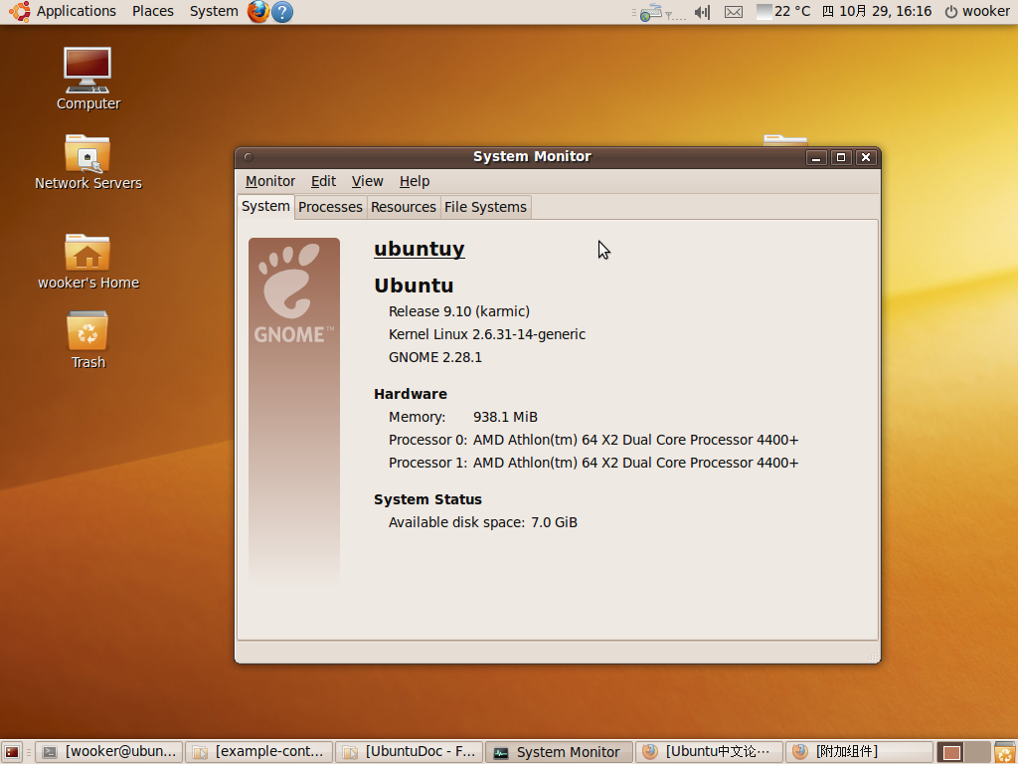
Task: Click the hostname "ubuntuy"
Action: pos(420,249)
